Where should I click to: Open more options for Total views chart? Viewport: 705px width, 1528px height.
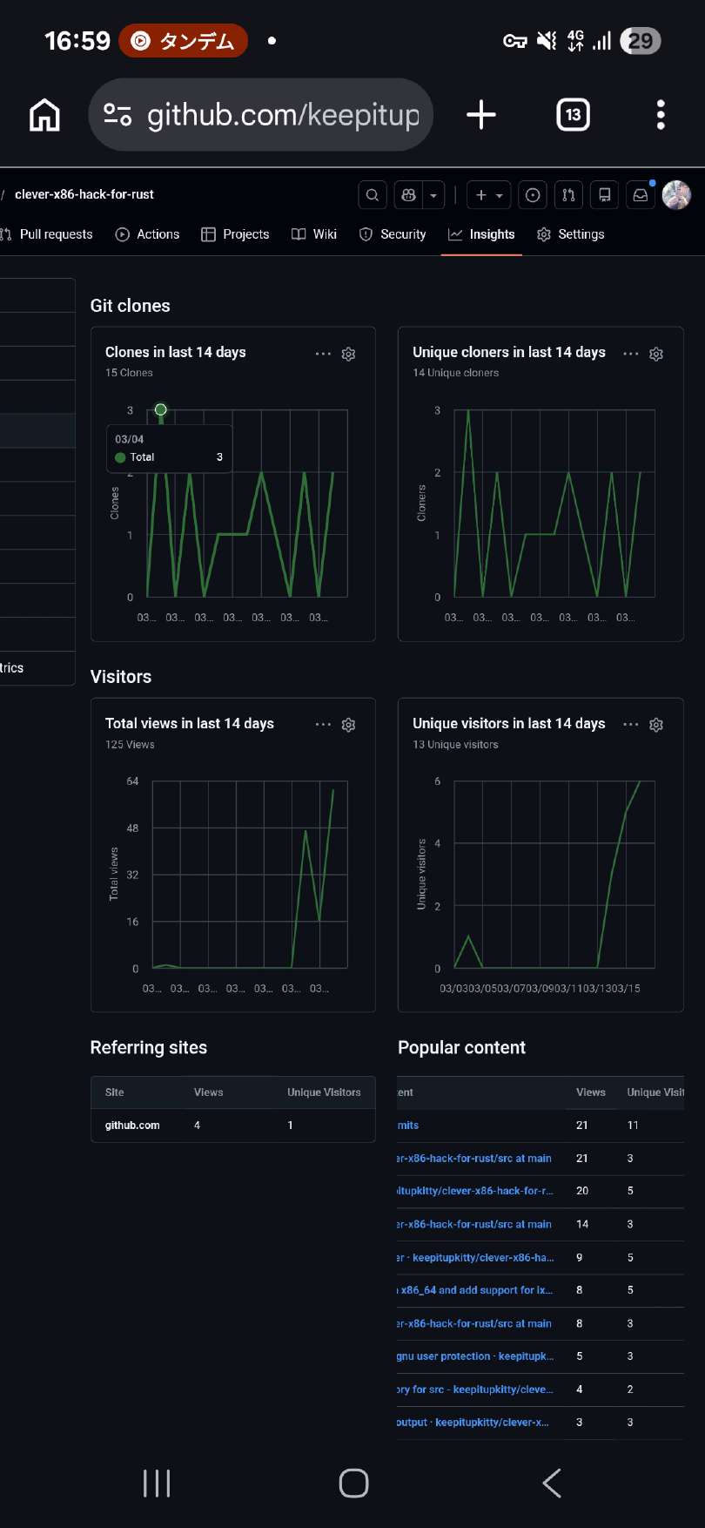[x=323, y=725]
